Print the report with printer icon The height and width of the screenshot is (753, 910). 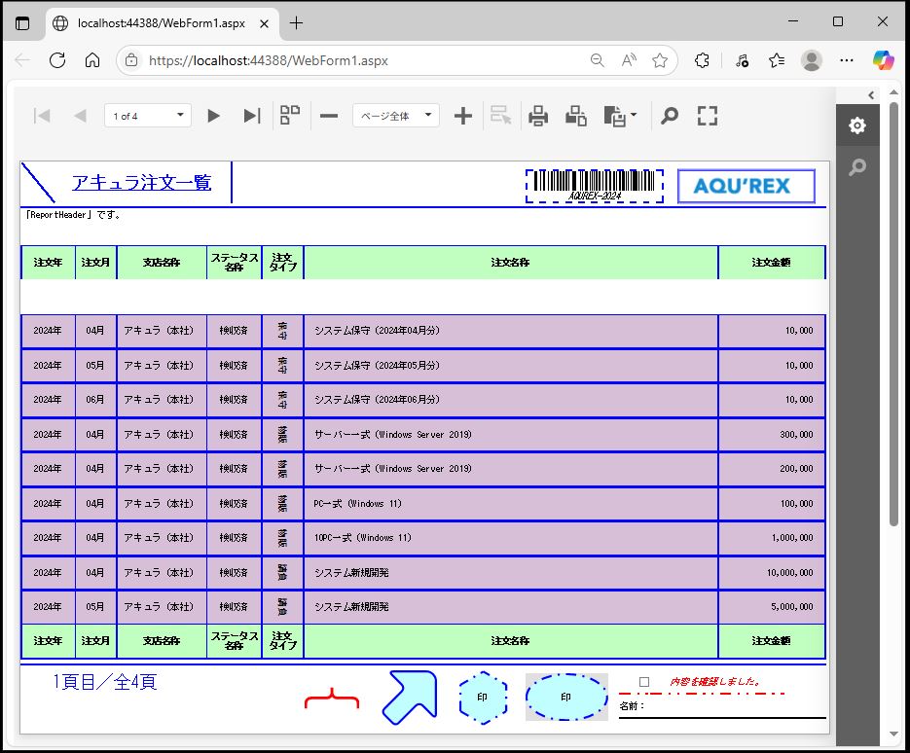538,116
